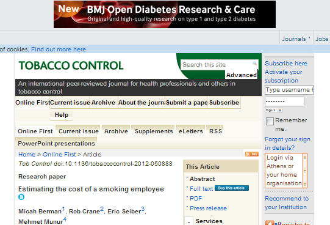Open the PDF link
The height and width of the screenshot is (225, 330).
[x=196, y=199]
